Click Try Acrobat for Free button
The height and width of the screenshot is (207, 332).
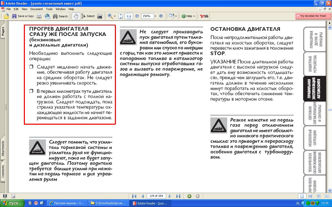click(x=311, y=16)
